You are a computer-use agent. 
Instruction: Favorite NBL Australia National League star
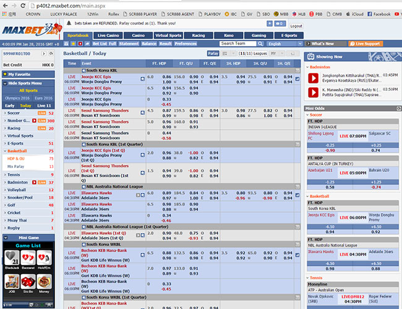coord(83,187)
